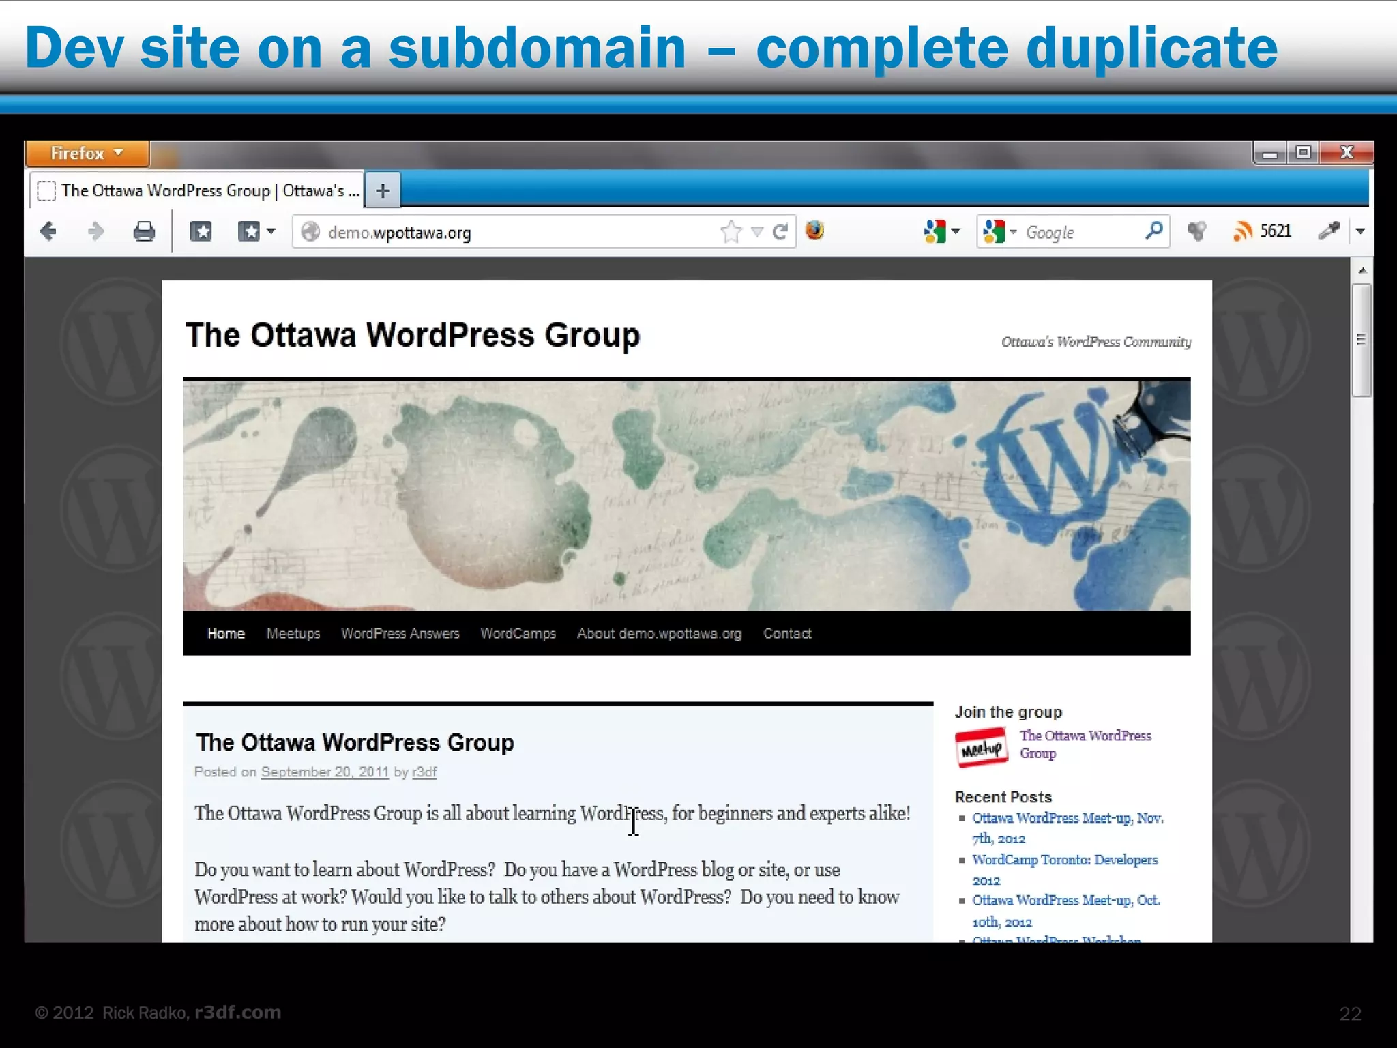This screenshot has width=1397, height=1048.
Task: Open The Ottawa WordPress Group meetup link
Action: (x=1085, y=744)
